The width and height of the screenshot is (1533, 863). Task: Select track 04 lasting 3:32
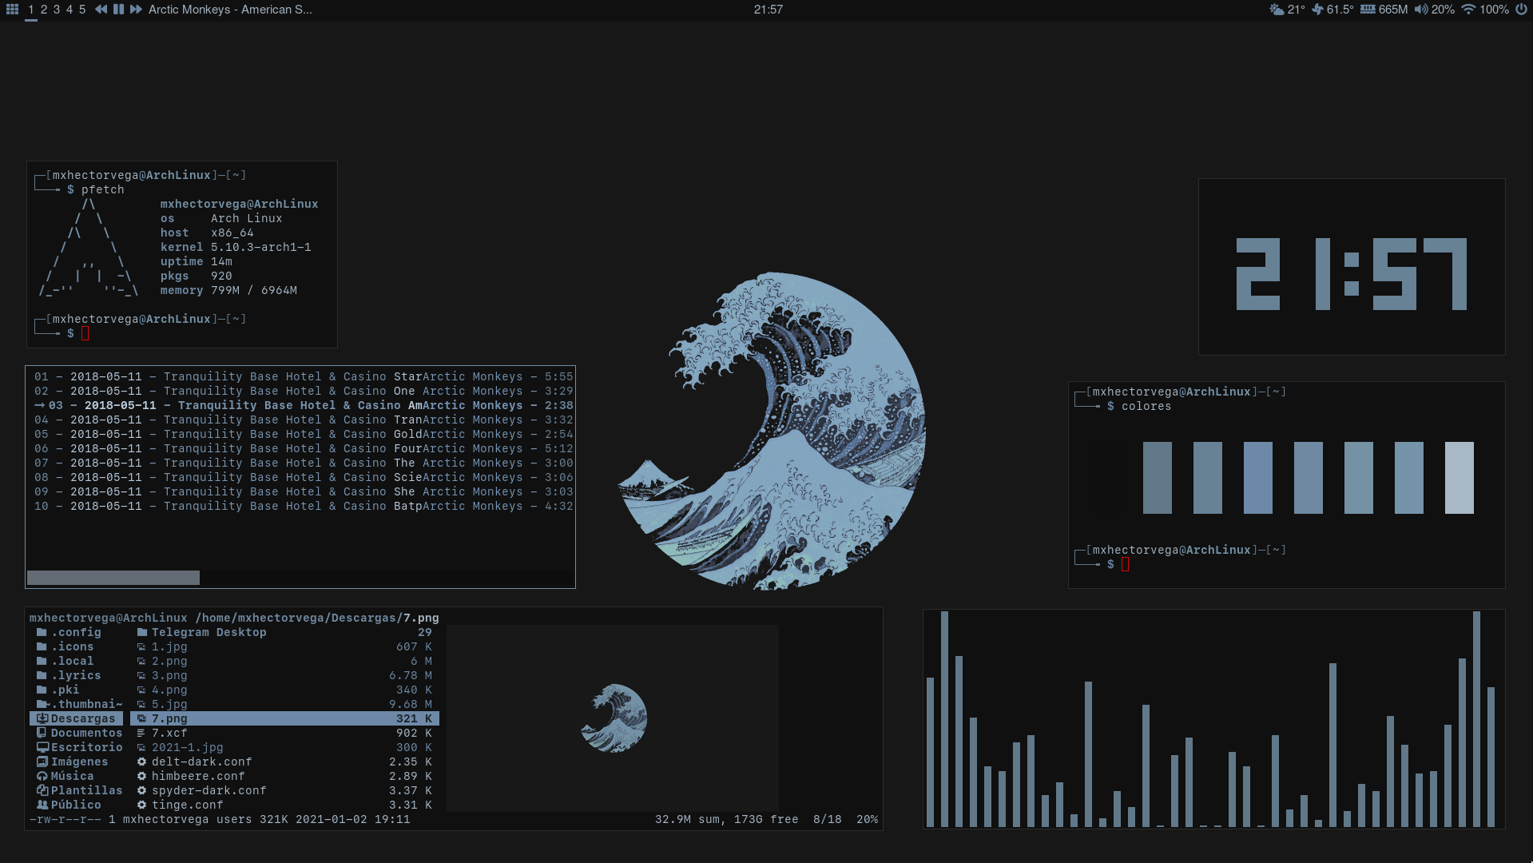[x=303, y=420]
